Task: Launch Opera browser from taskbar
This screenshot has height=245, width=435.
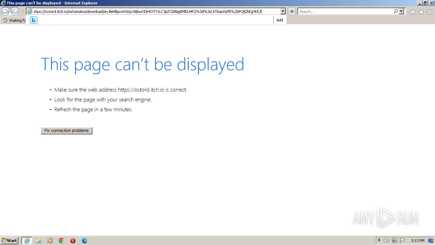Action: 73,241
